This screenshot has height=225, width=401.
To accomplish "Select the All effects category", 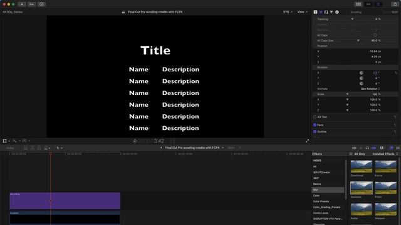I will tap(315, 167).
